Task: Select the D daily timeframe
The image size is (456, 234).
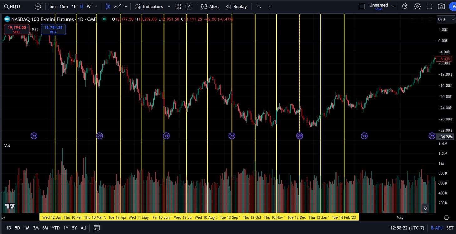Action: pos(81,6)
